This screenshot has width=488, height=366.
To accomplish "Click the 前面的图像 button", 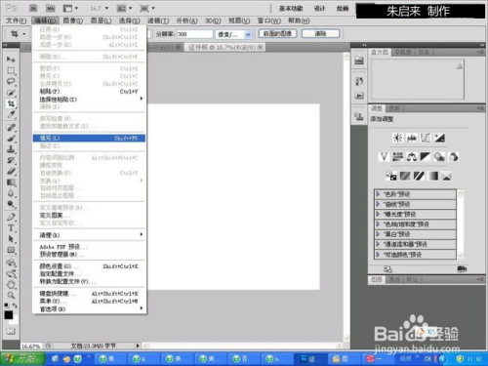I will [277, 33].
